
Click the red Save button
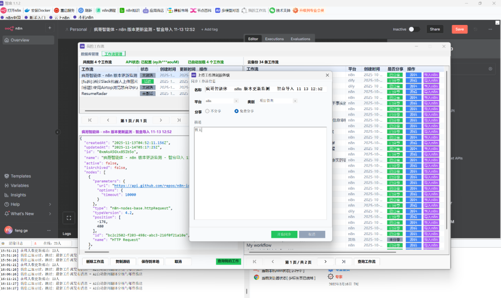pyautogui.click(x=459, y=29)
